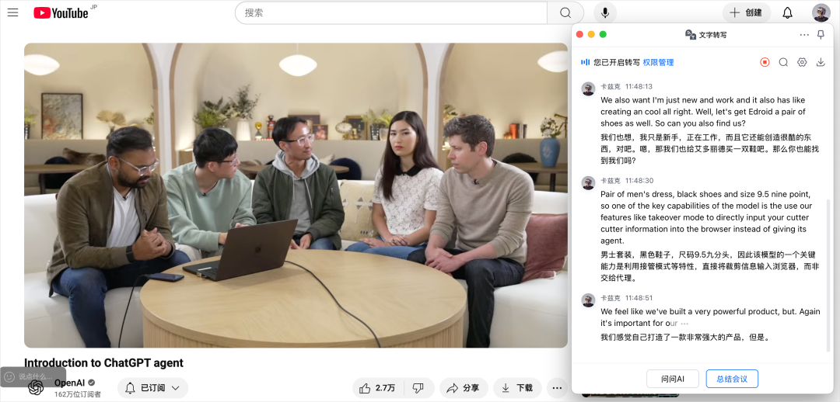840x402 pixels.
Task: Click the timestamp 11:48:30
Action: pos(639,181)
